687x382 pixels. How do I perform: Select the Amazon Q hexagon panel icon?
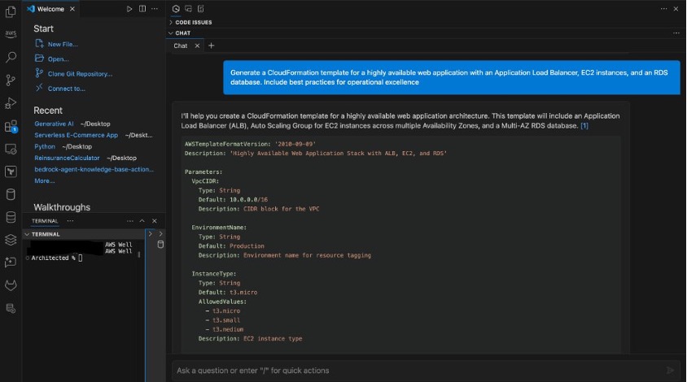tap(176, 9)
